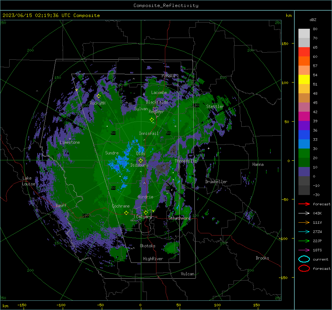The width and height of the screenshot is (332, 310).
Task: Click the yellow diamond marker at Didsbury
Action: click(141, 161)
